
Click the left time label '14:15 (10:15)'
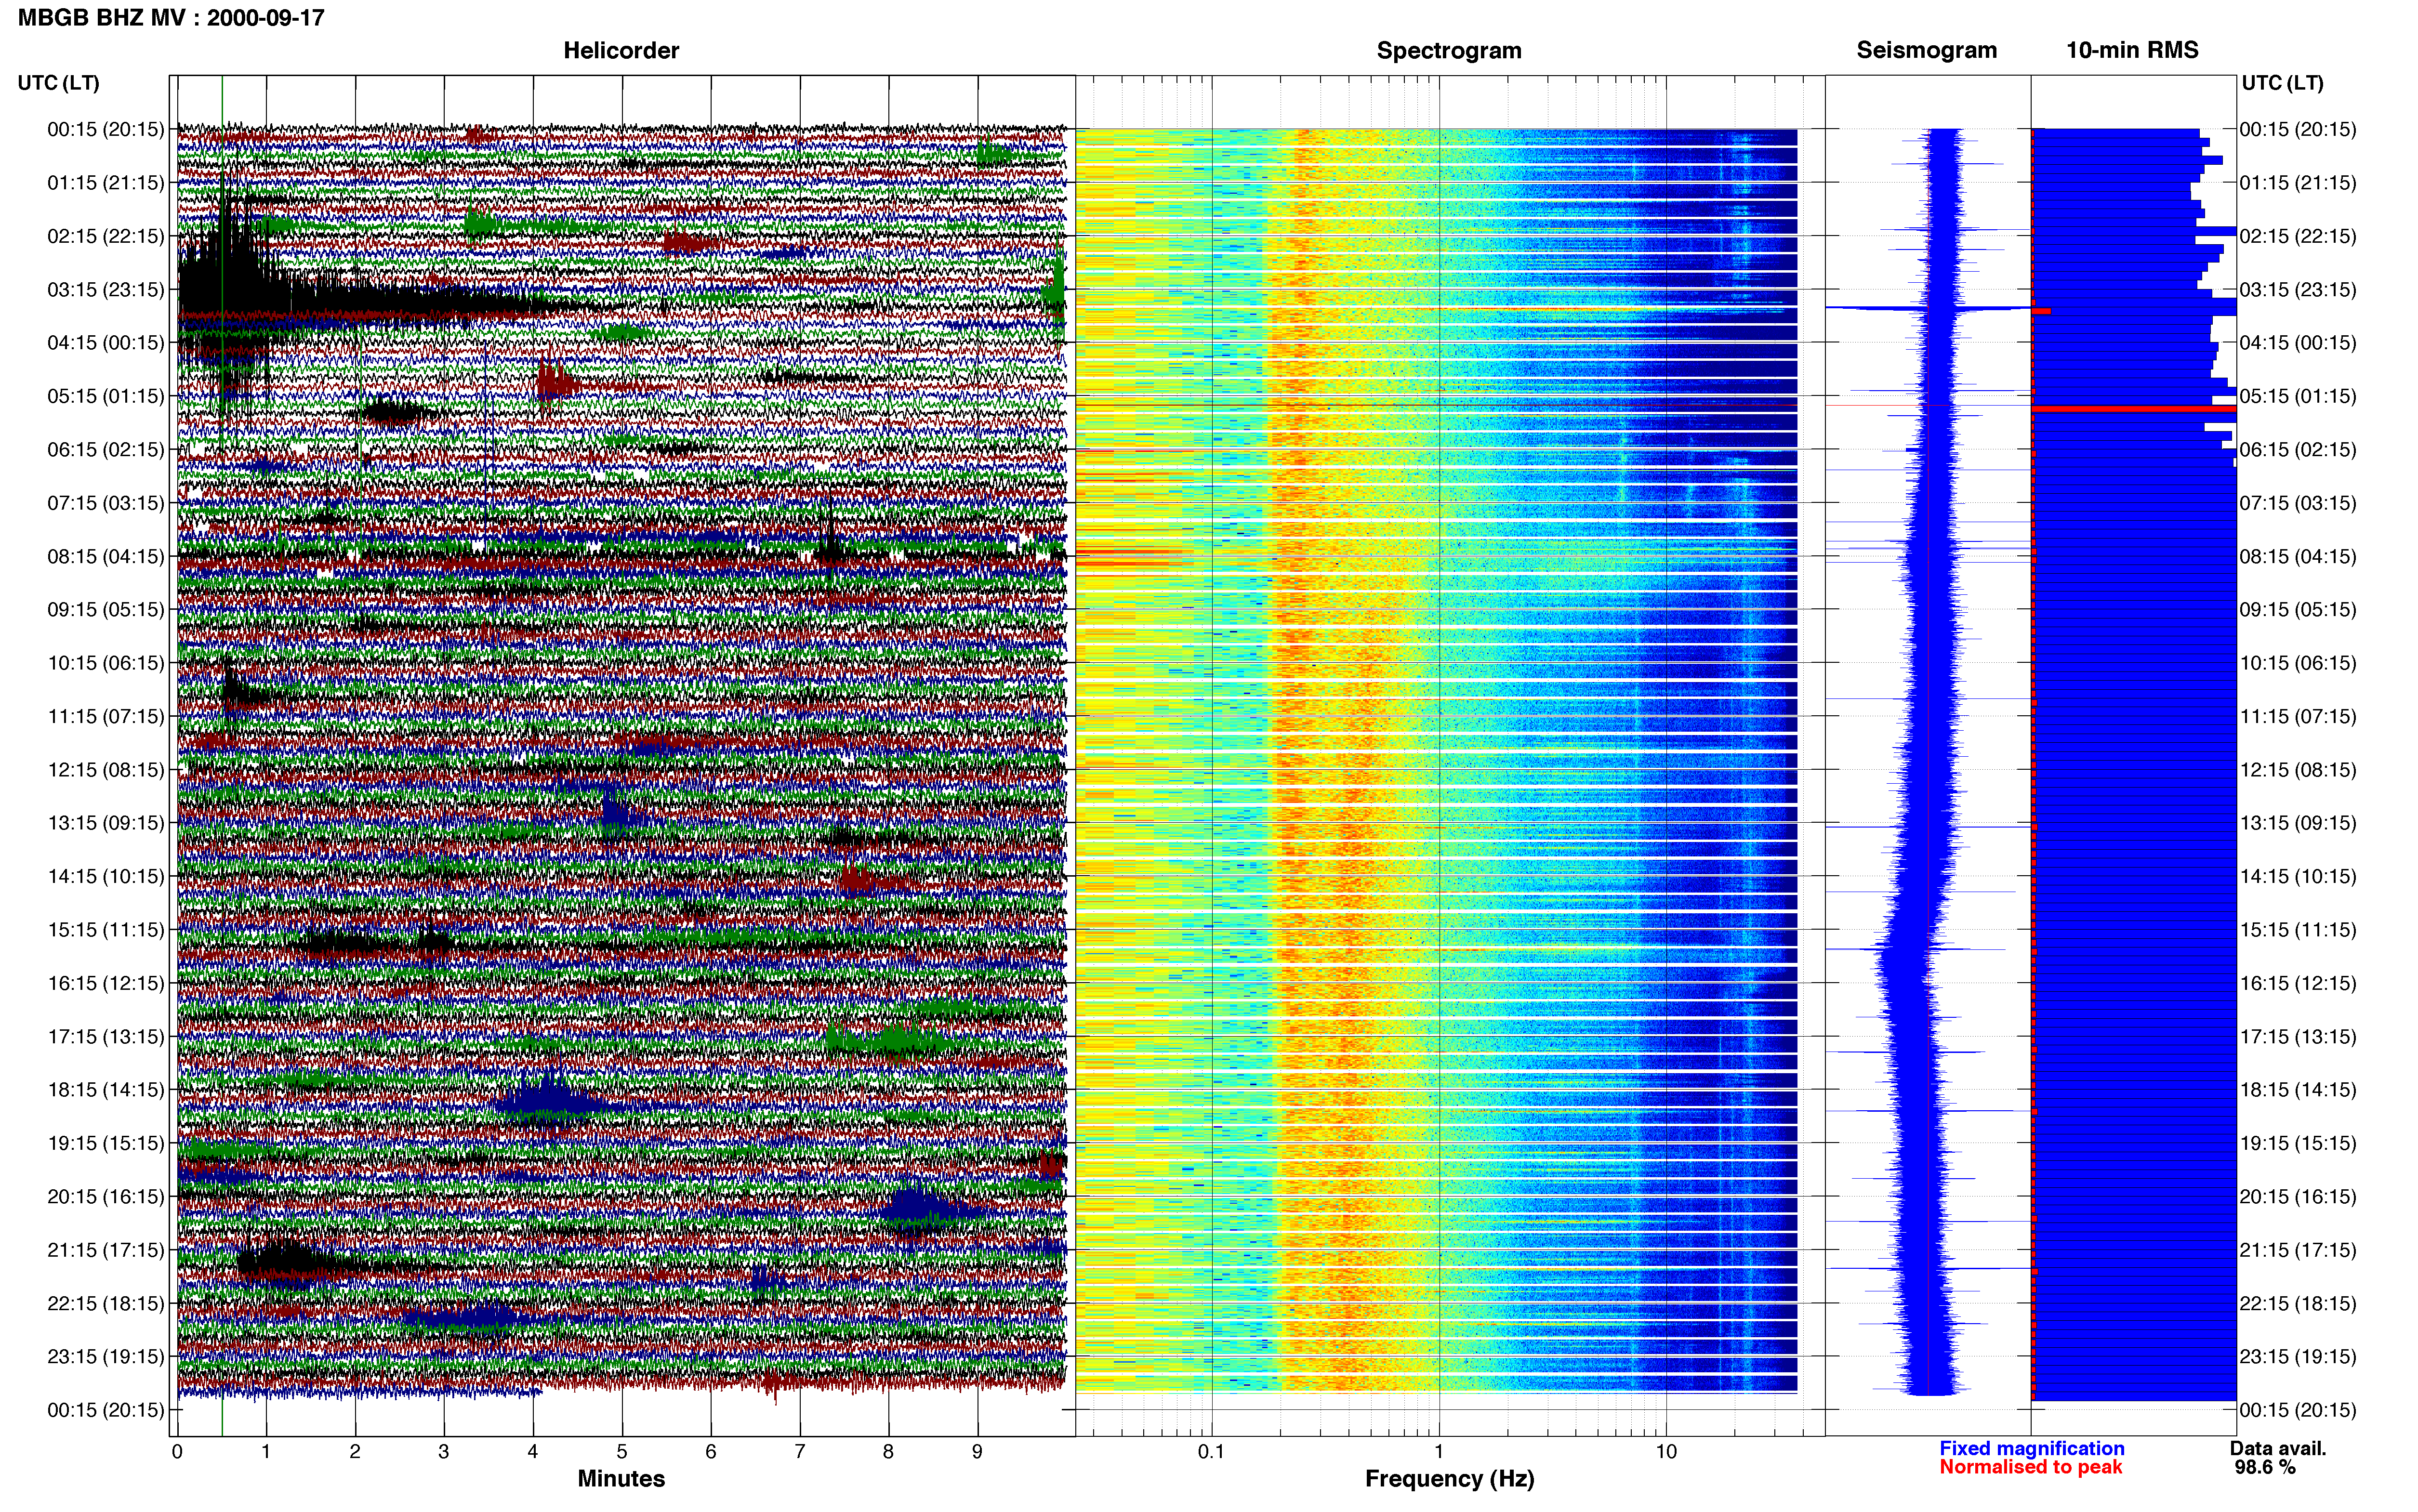coord(106,877)
